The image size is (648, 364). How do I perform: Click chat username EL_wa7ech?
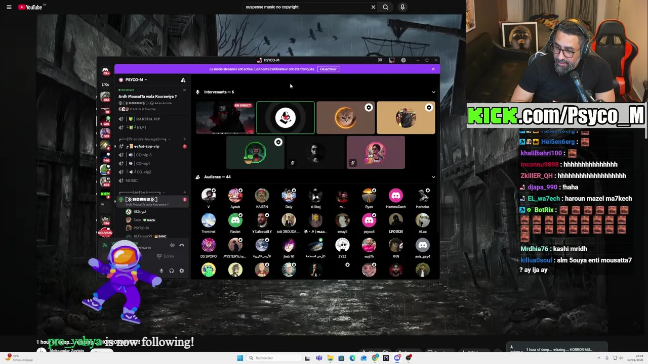544,199
